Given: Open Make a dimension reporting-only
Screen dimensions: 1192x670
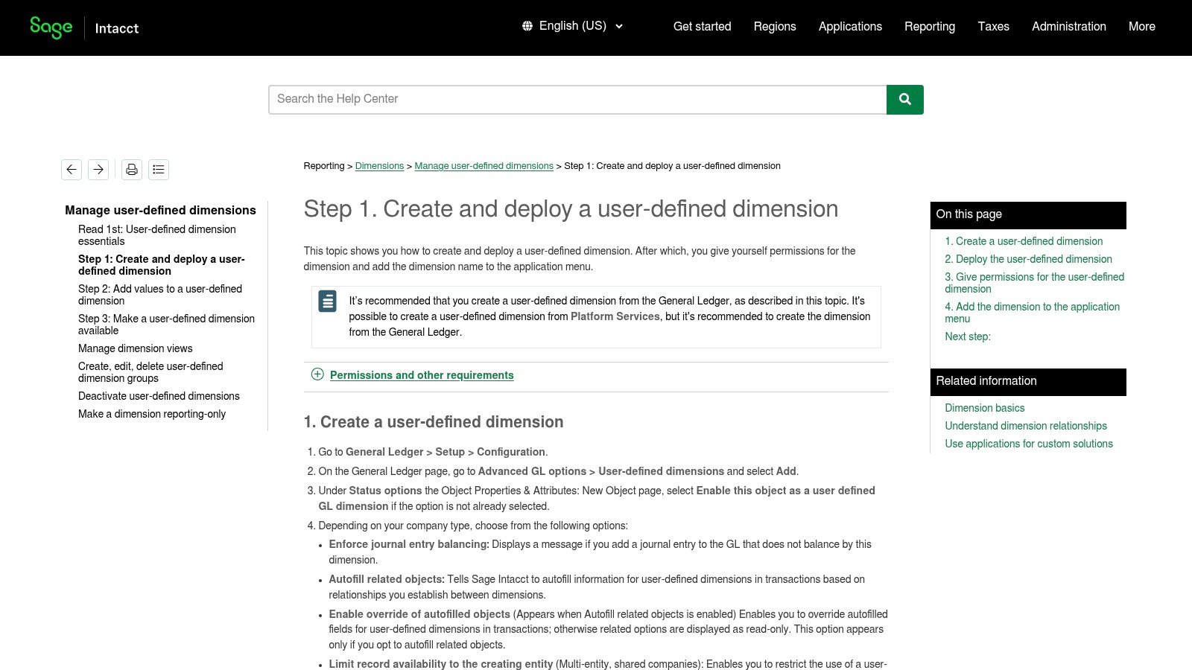Looking at the screenshot, I should tap(152, 414).
